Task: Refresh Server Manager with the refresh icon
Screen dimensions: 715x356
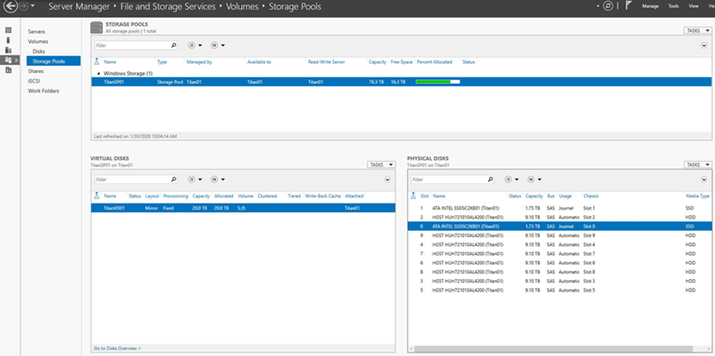Action: click(x=607, y=6)
